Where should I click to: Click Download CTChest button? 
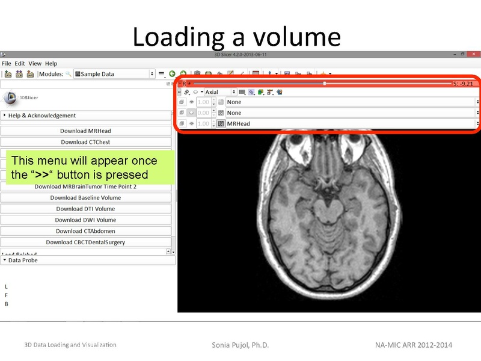85,142
